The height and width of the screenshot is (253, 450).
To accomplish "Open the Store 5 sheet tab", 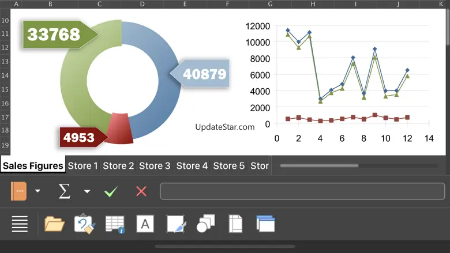I will coord(228,165).
